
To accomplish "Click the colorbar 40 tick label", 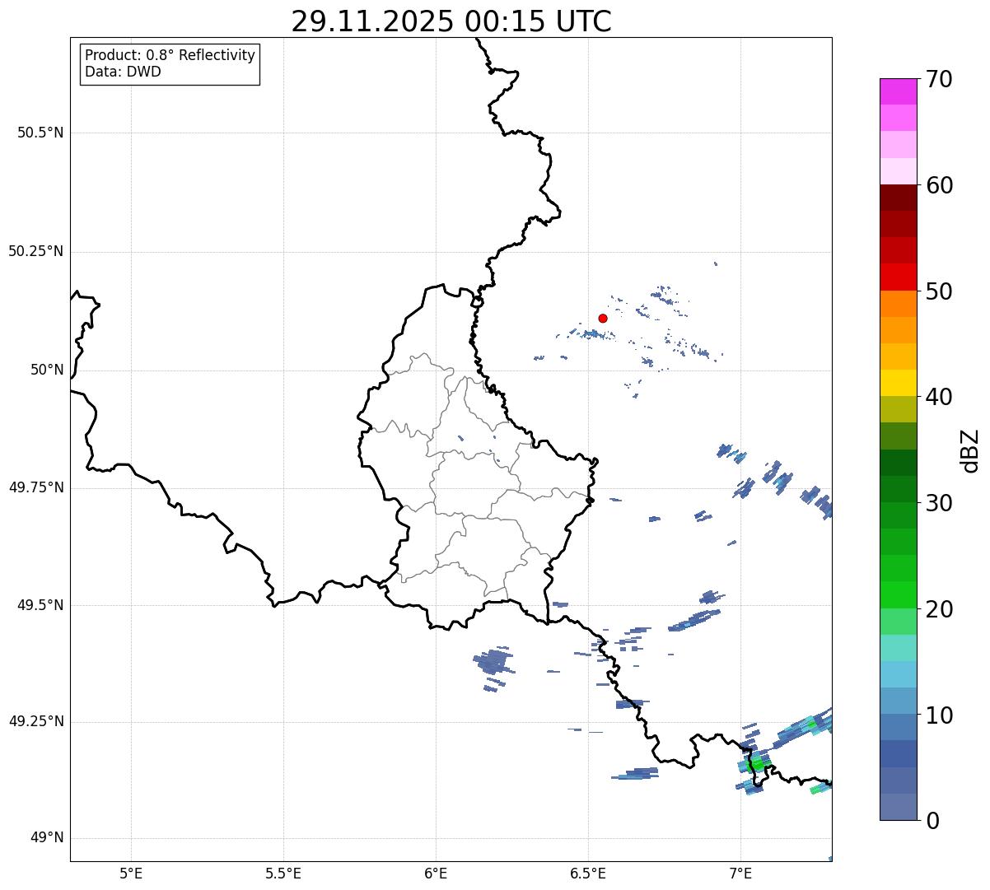I will point(939,397).
